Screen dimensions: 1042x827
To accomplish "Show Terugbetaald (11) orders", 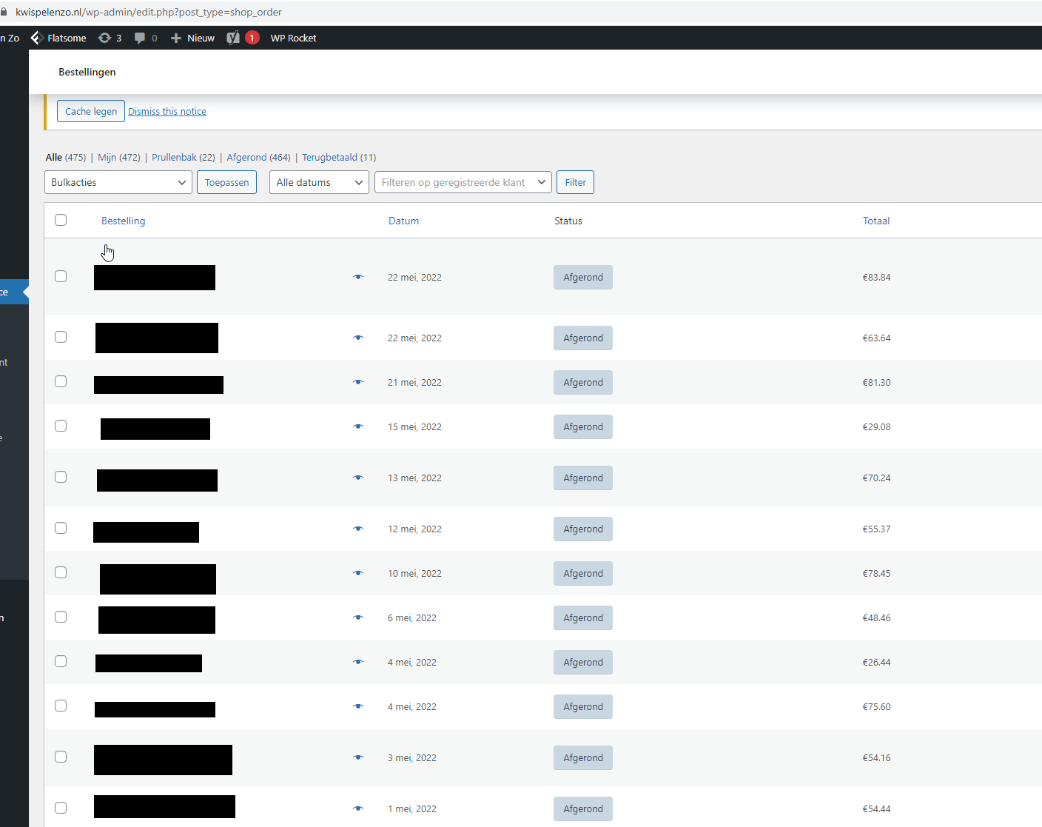I will coord(339,157).
